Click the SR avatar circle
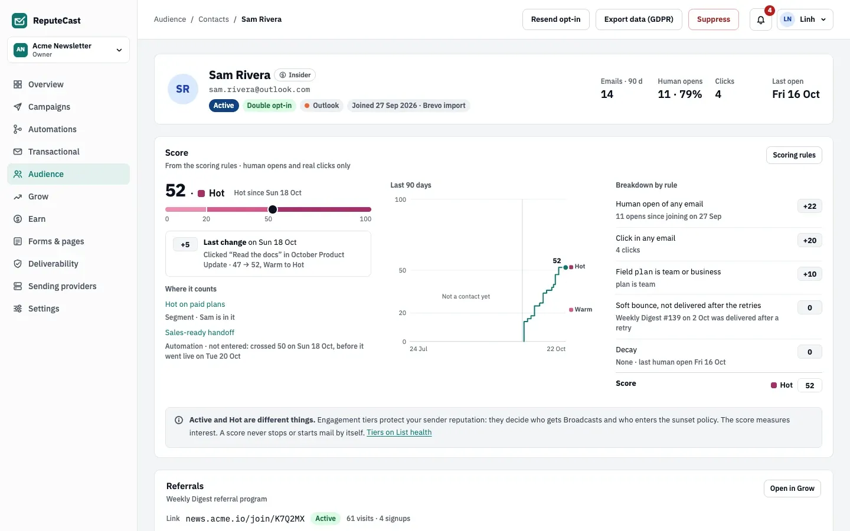 183,89
